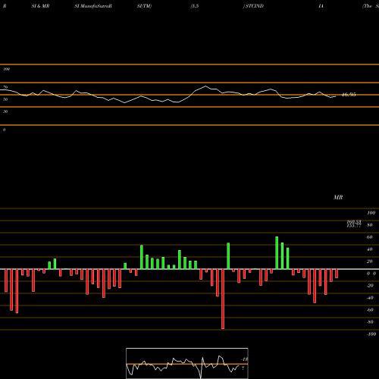Click the MR axis label 60
The height and width of the screenshot is (379, 379).
[x=370, y=237]
